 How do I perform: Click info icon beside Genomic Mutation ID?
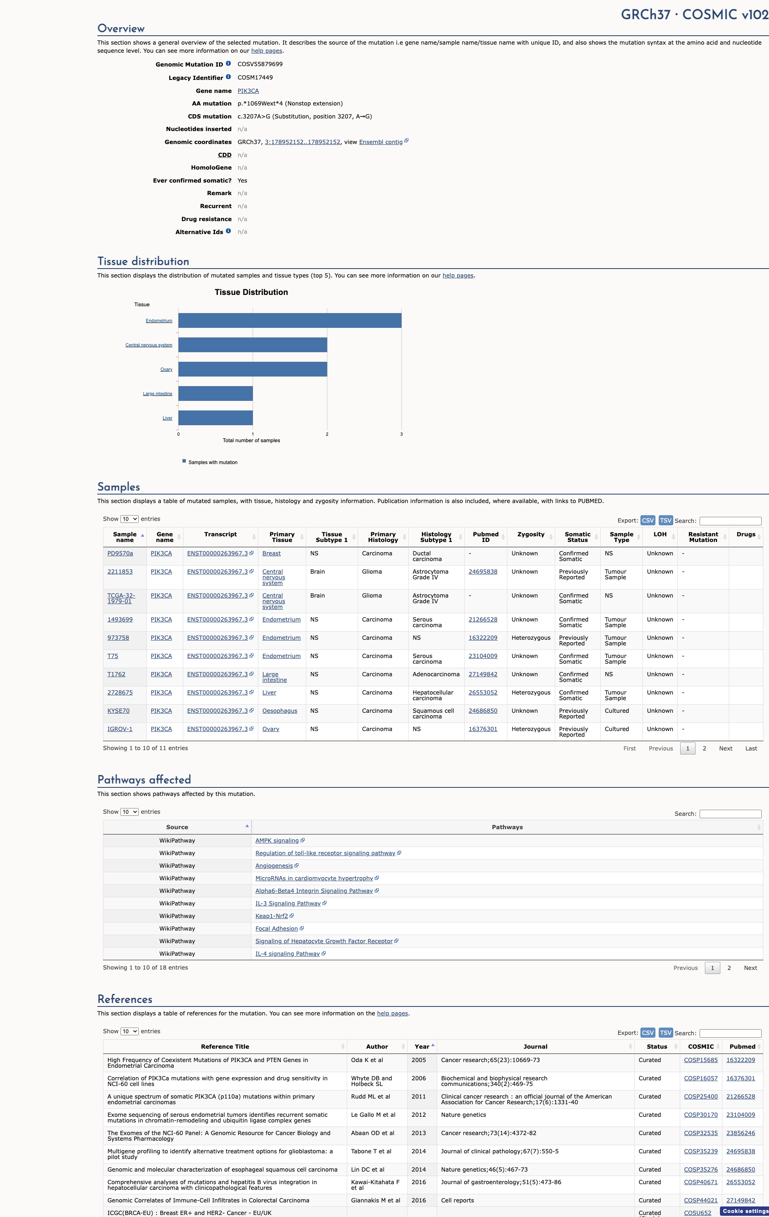click(x=228, y=64)
